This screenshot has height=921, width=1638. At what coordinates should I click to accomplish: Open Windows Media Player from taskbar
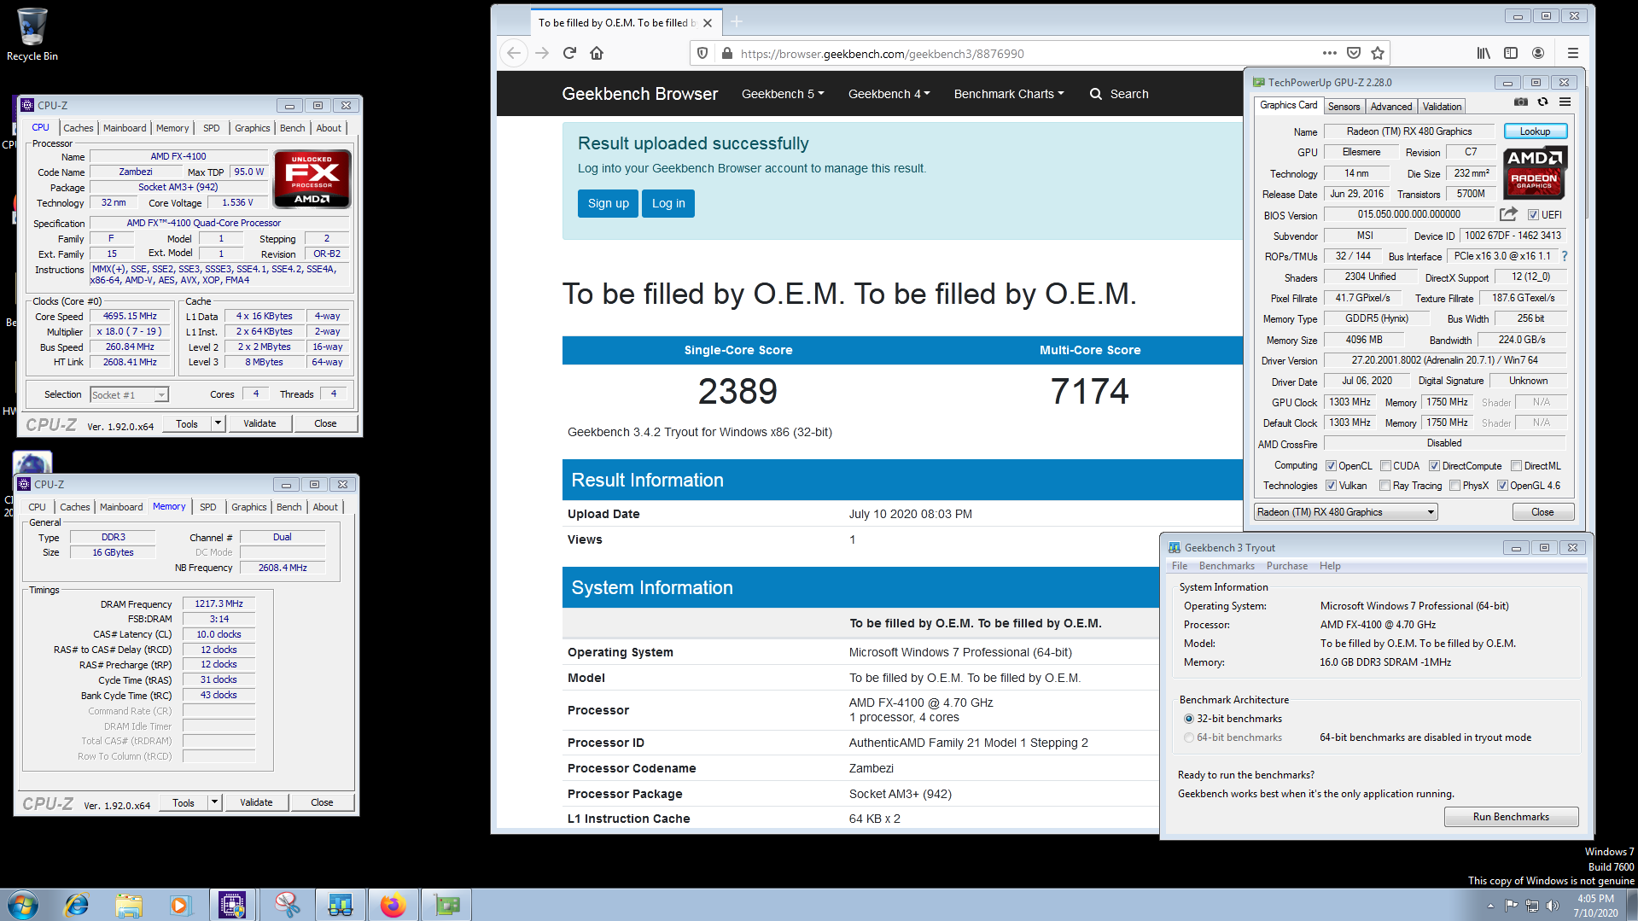point(179,905)
